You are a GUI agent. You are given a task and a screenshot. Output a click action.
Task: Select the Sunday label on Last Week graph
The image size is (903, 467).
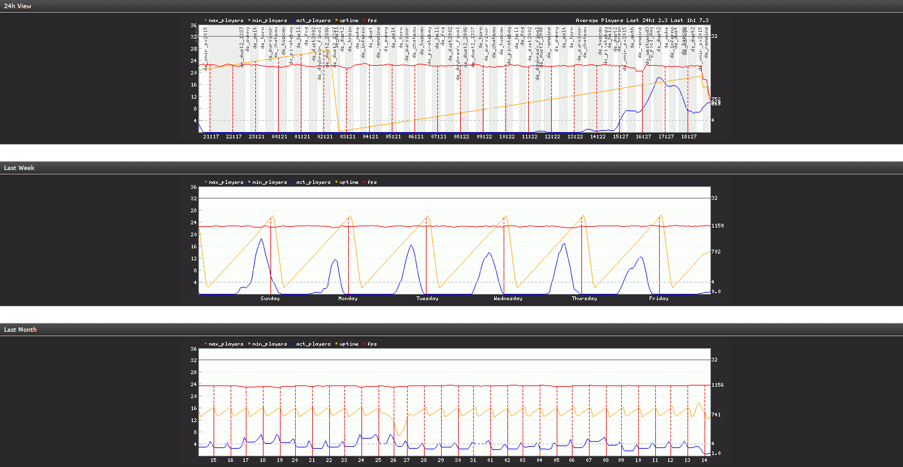(270, 298)
